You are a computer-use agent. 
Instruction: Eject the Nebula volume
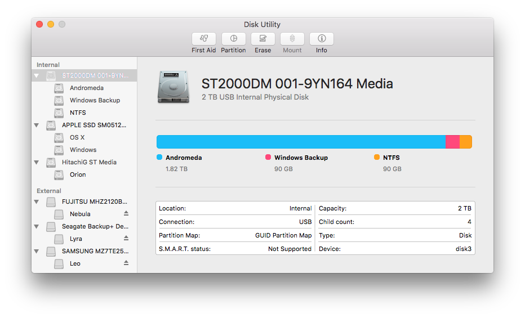pyautogui.click(x=126, y=213)
